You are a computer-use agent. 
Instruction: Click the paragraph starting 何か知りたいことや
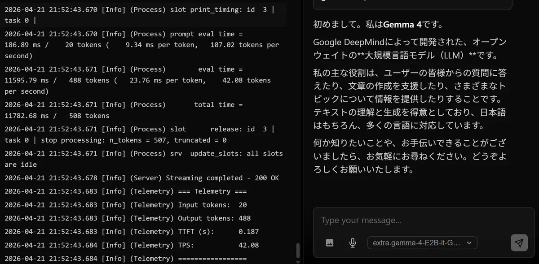pyautogui.click(x=410, y=156)
